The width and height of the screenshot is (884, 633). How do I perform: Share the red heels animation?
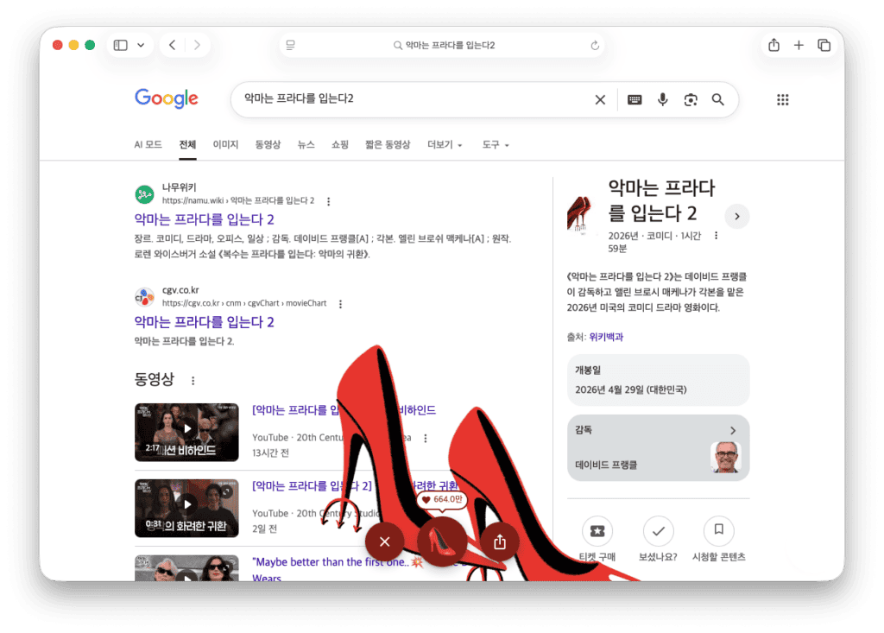click(x=500, y=542)
